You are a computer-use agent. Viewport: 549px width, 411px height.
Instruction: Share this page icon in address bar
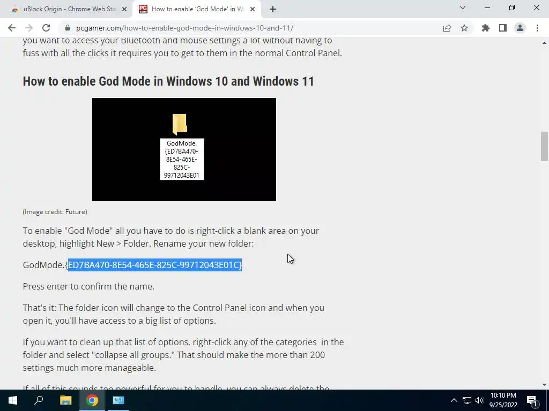[x=447, y=28]
